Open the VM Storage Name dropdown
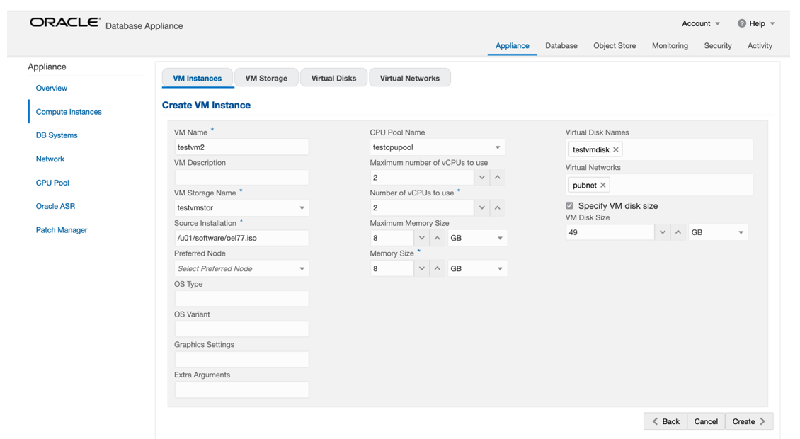The height and width of the screenshot is (439, 800). pyautogui.click(x=302, y=208)
